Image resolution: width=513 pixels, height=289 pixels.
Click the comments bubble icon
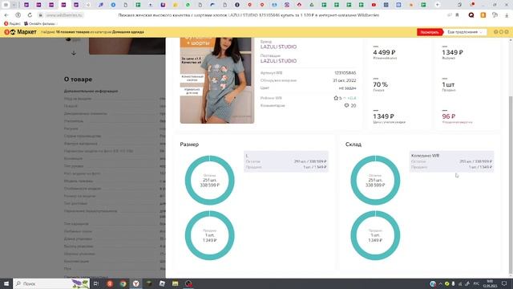pyautogui.click(x=346, y=105)
